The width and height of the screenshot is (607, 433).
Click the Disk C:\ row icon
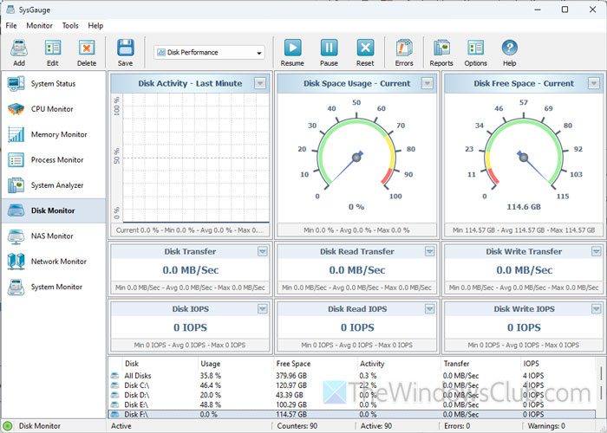pos(114,385)
